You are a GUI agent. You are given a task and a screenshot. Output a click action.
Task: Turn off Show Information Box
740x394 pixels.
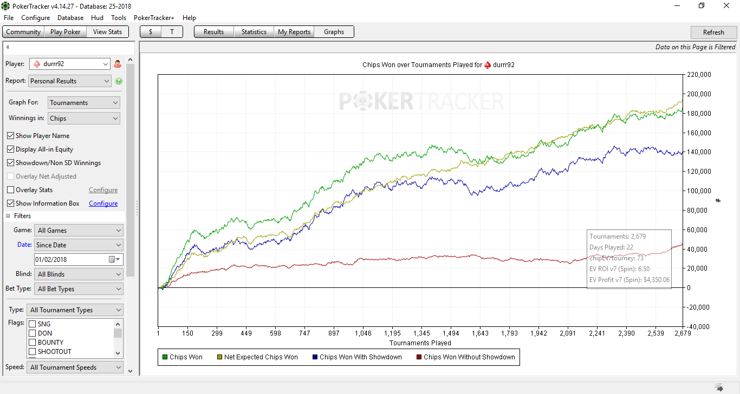[x=11, y=203]
